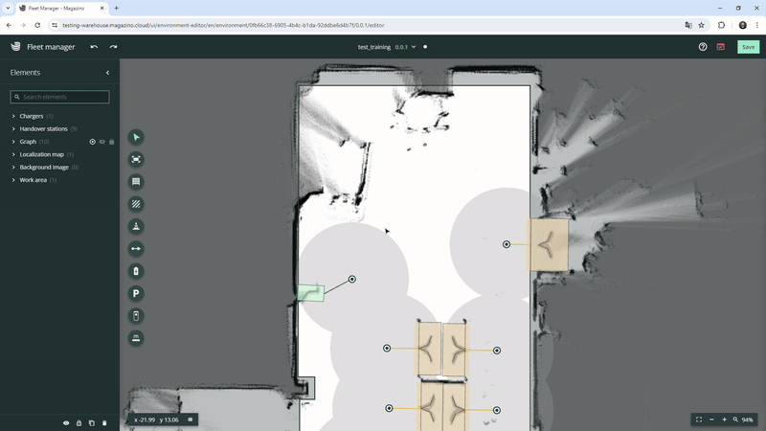The height and width of the screenshot is (431, 766).
Task: Pick the device station tool below parking
Action: coord(136,316)
